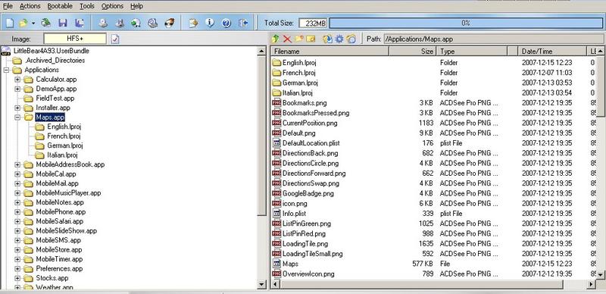Select LittleBear4A93.UserBundle root node

coord(51,51)
